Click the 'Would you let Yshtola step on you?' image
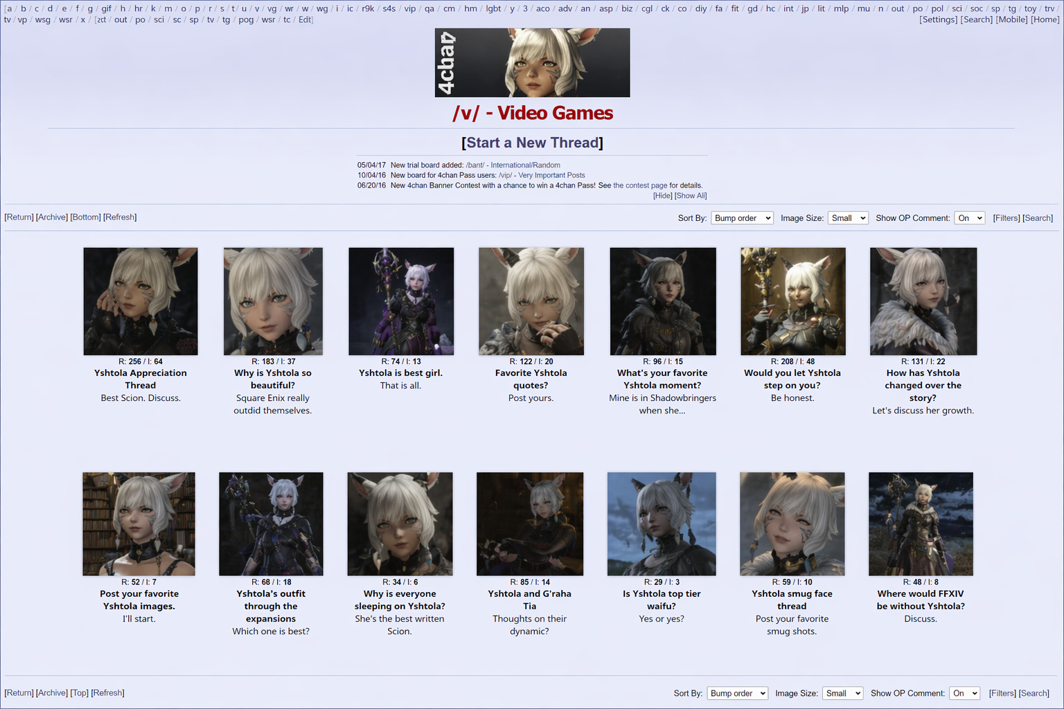Viewport: 1064px width, 709px height. 793,301
